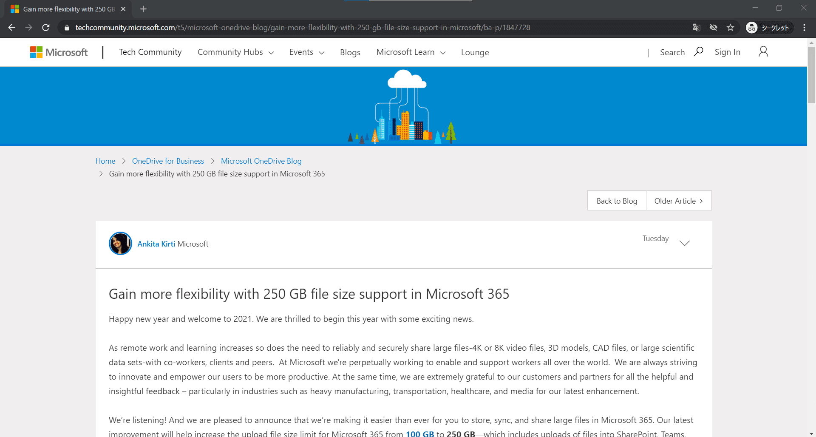Screen dimensions: 816x437
Task: Open Chrome three-dot menu
Action: pos(804,28)
